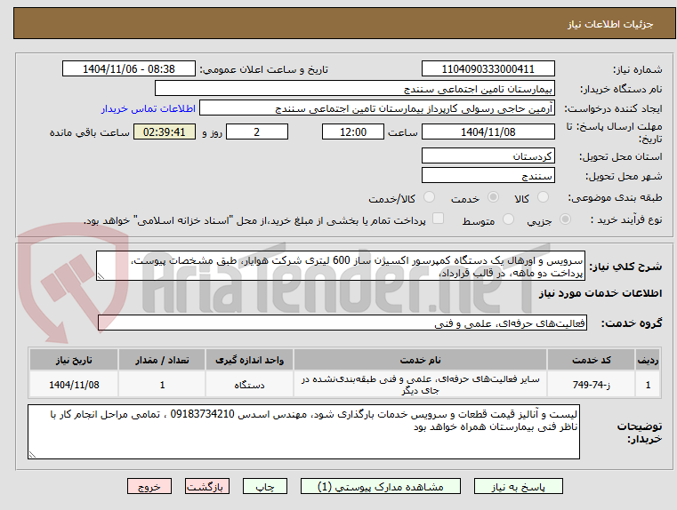The width and height of the screenshot is (677, 510).
Task: Click the جزئیات اطلاعات نیاز page header
Action: 610,24
